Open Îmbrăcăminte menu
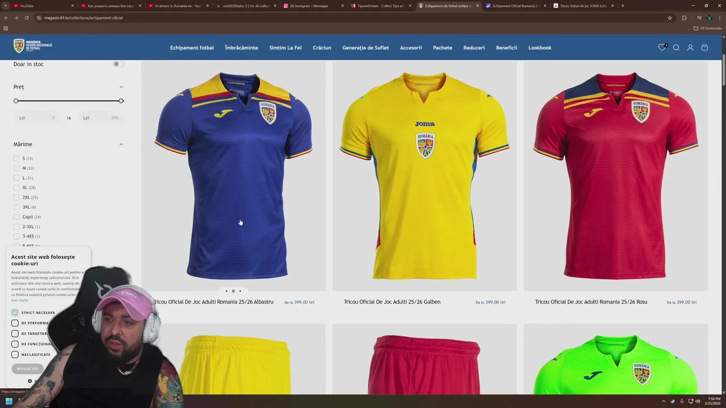The image size is (726, 408). click(242, 48)
